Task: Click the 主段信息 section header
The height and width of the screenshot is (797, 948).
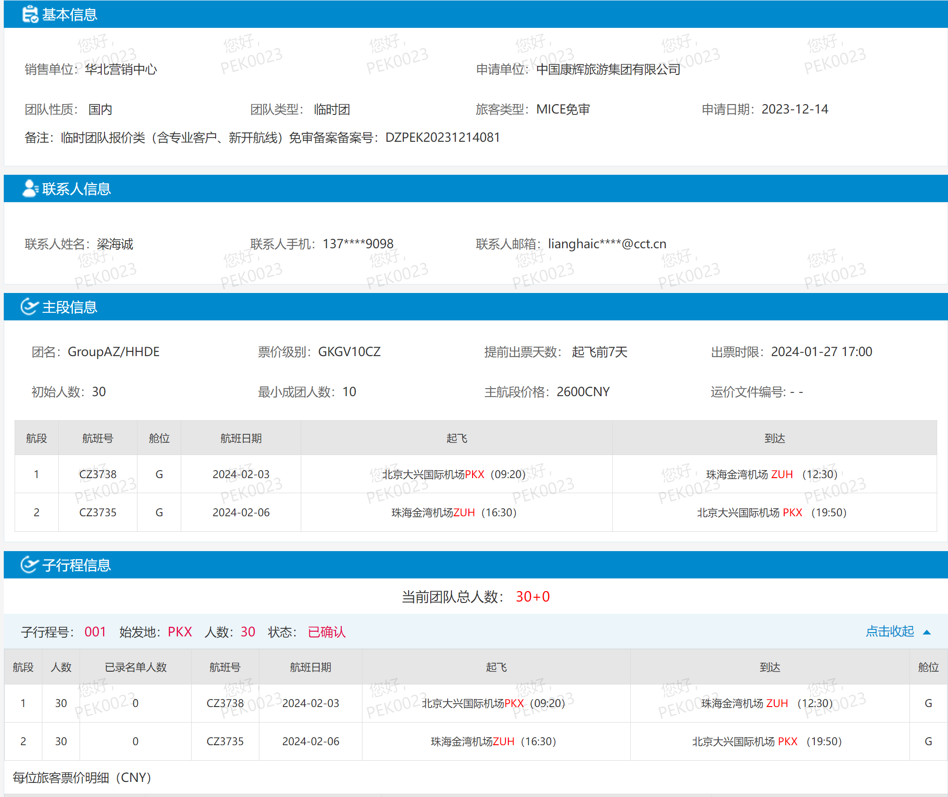Action: pos(70,307)
